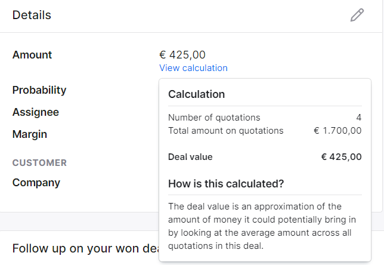Click the CUSTOMER section header
Image resolution: width=384 pixels, height=265 pixels.
coord(39,163)
